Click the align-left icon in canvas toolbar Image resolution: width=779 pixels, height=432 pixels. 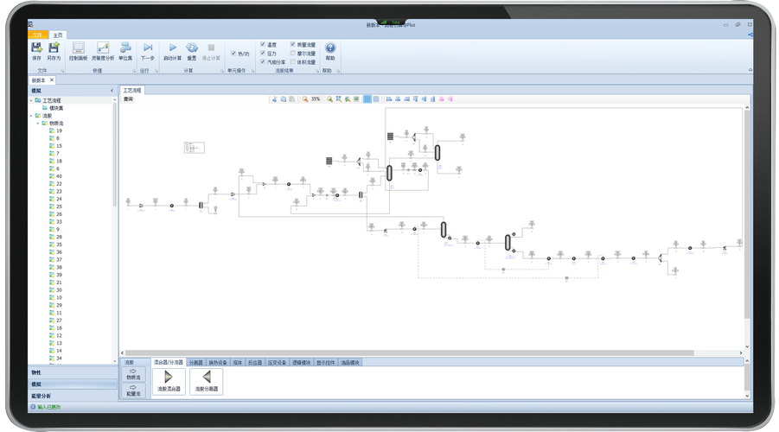pos(389,99)
